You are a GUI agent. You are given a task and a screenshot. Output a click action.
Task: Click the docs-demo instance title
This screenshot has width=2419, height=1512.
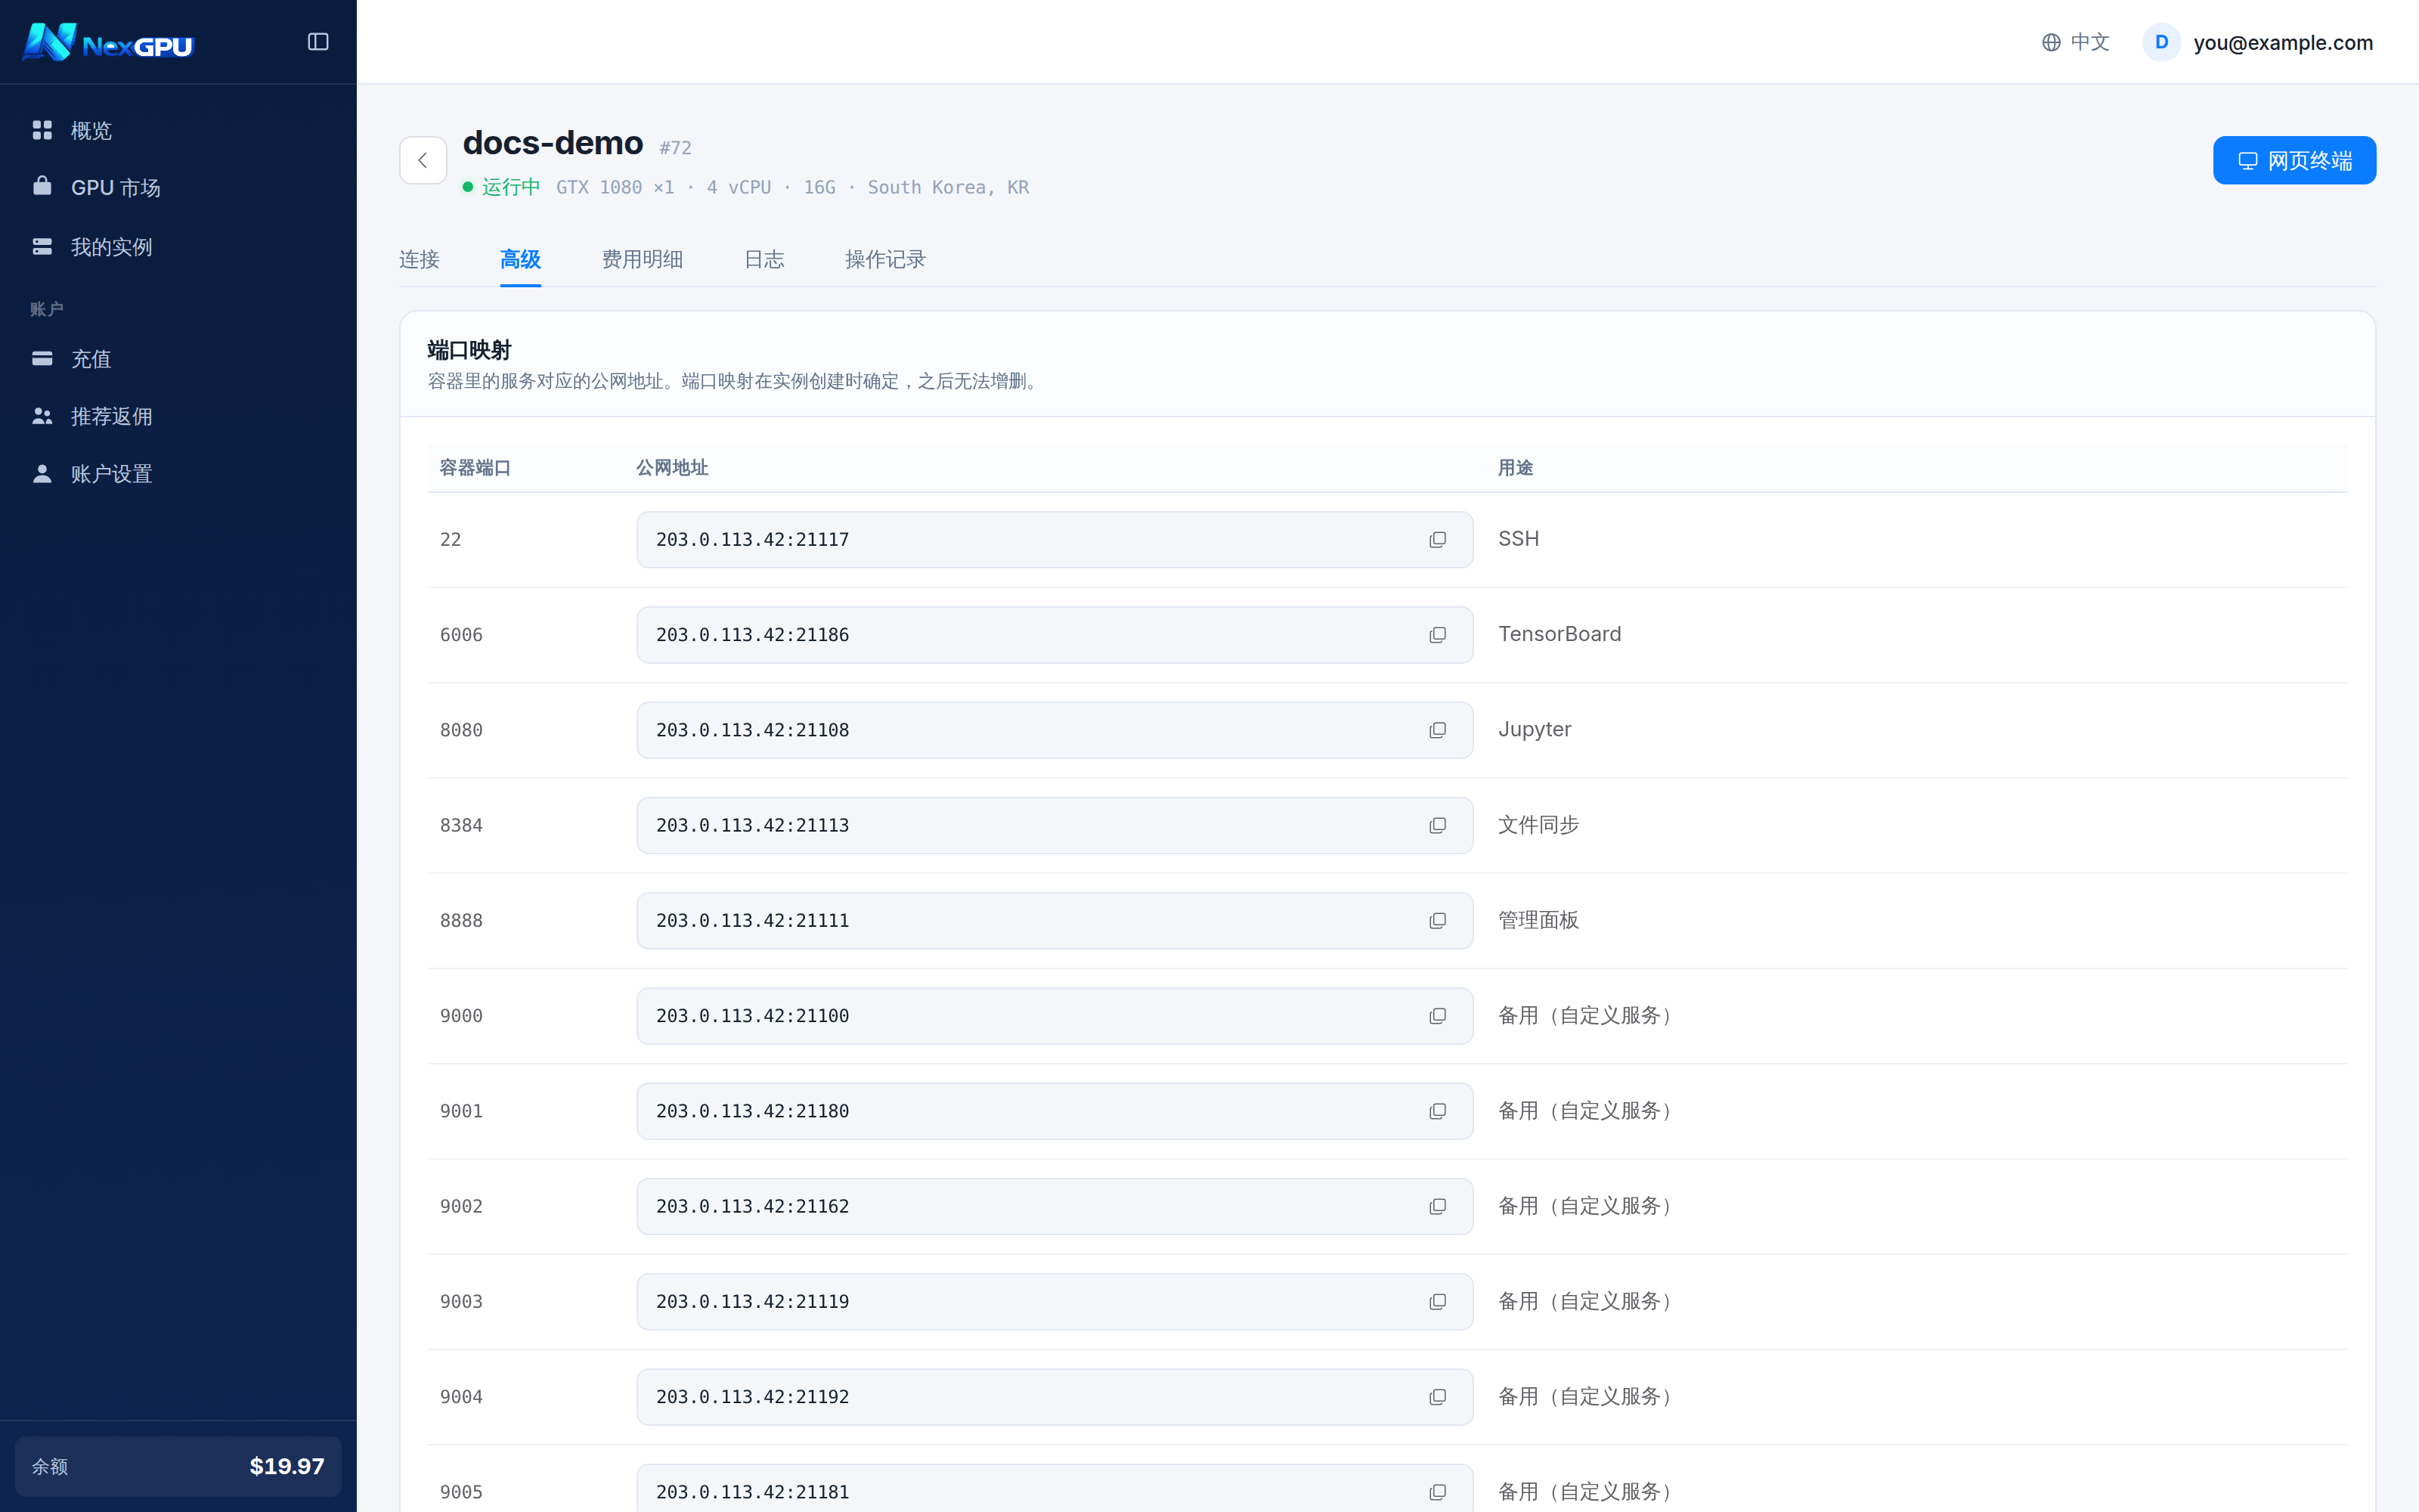point(553,143)
